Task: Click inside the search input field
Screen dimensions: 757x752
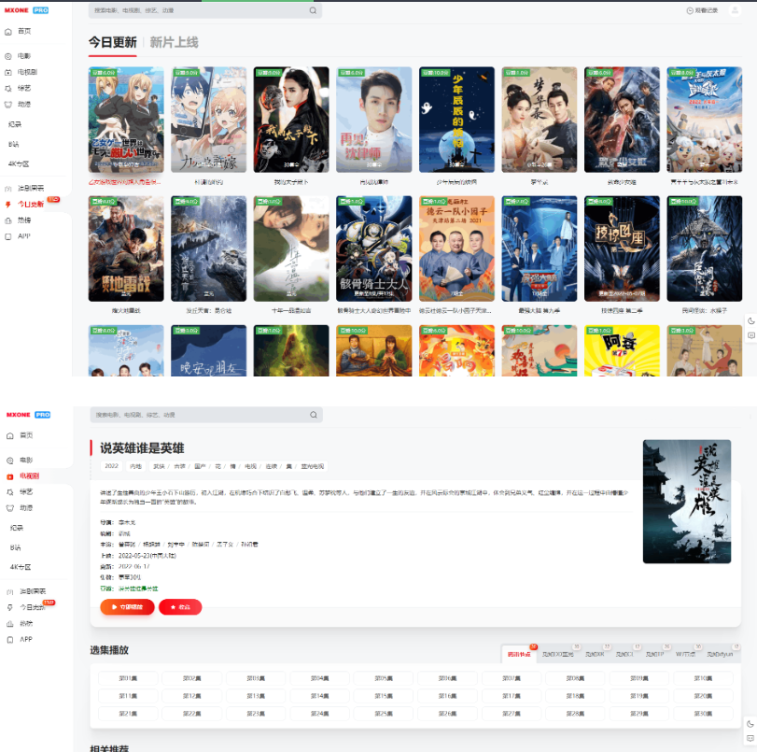Action: (x=187, y=10)
